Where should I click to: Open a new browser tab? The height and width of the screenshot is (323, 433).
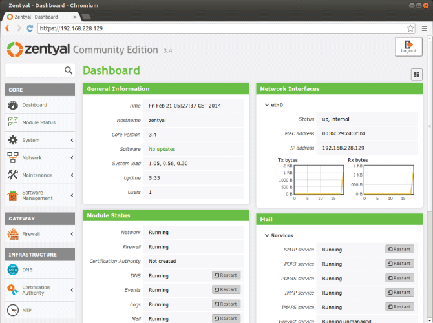[87, 17]
